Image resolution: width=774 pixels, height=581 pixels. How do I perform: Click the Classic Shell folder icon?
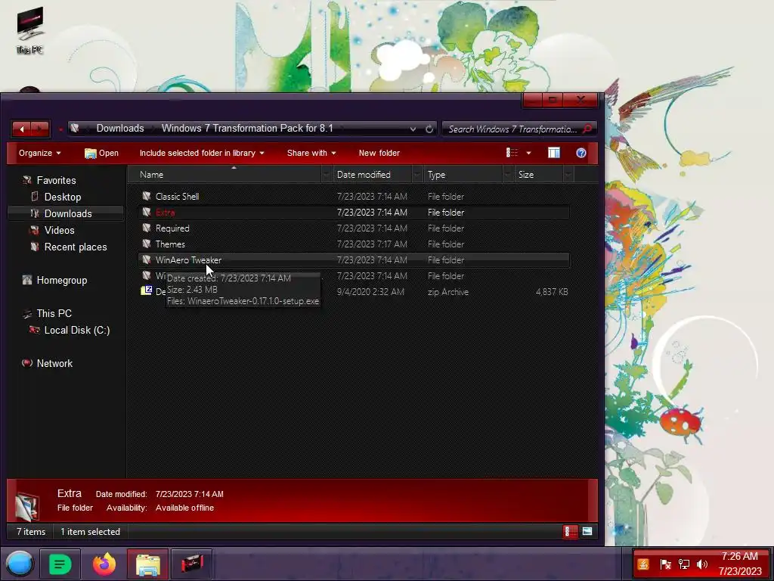[x=146, y=196]
